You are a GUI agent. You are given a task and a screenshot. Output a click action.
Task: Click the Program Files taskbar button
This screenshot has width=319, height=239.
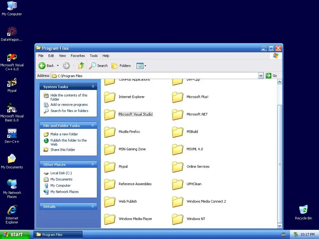point(58,235)
